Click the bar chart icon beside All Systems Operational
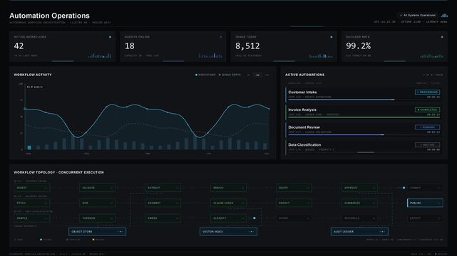Screen dimensions: 457x256 click(x=444, y=15)
